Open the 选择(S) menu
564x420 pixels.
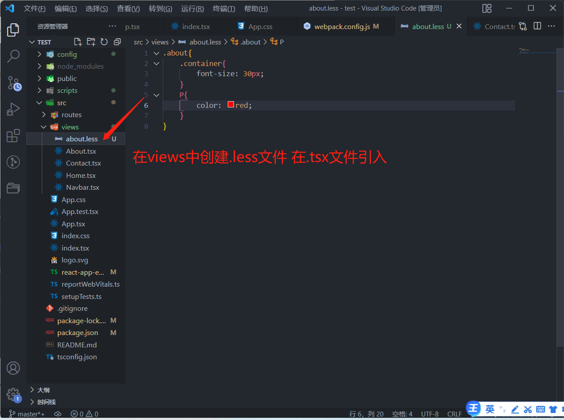96,8
